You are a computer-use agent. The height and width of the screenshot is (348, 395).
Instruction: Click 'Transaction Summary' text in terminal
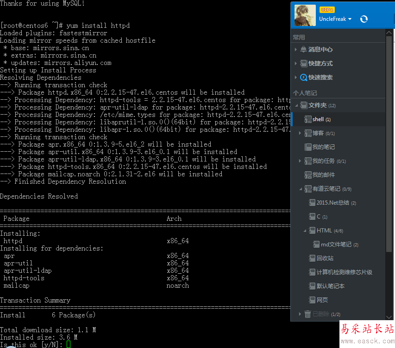point(35,300)
